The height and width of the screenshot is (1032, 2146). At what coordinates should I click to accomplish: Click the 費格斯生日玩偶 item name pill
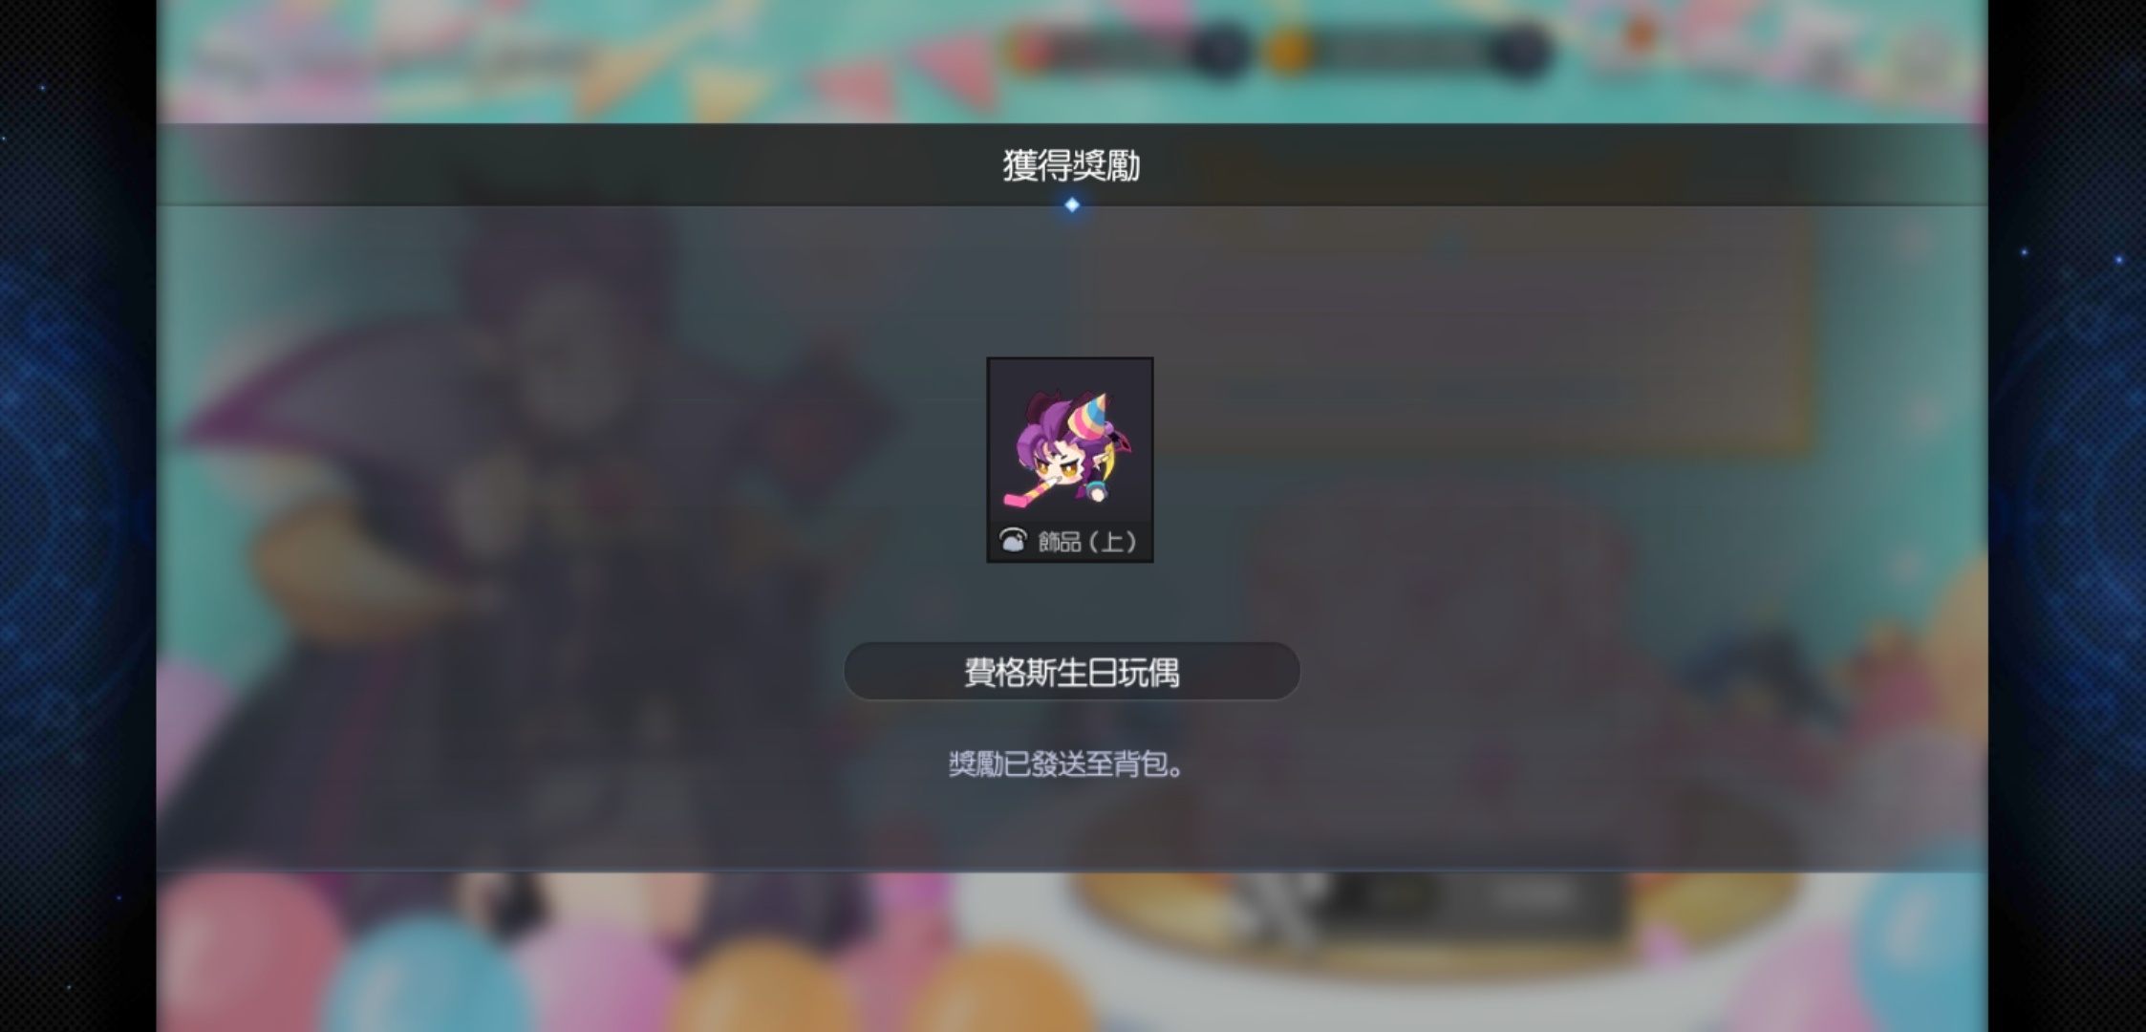[x=1071, y=672]
